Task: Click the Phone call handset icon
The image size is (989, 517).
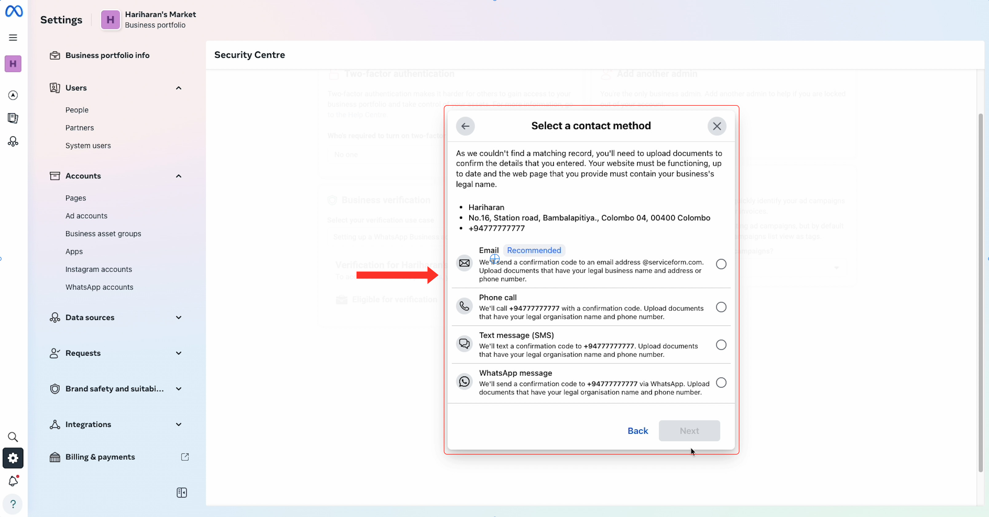Action: 464,306
